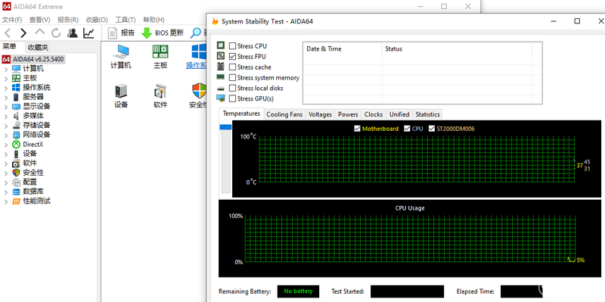
Task: Click the green BIOS update arrow icon
Action: [x=147, y=33]
